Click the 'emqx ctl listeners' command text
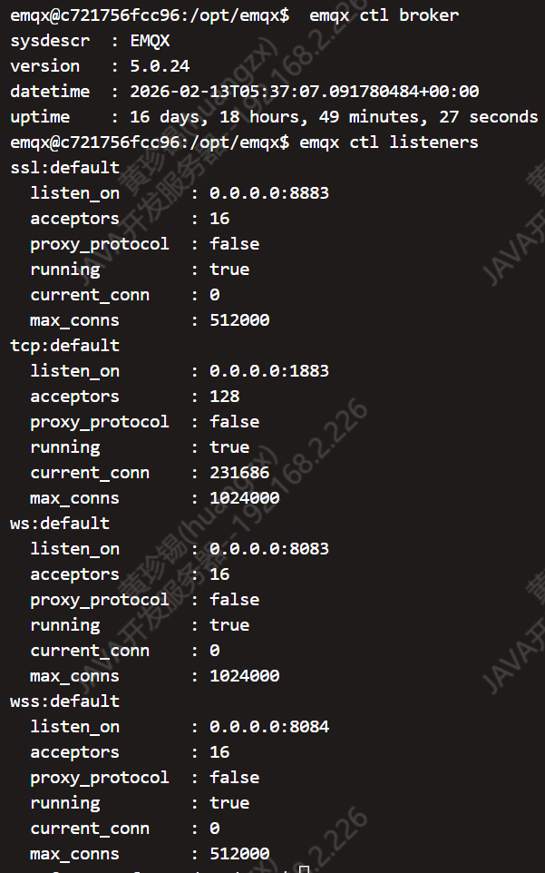The height and width of the screenshot is (873, 545). 388,142
